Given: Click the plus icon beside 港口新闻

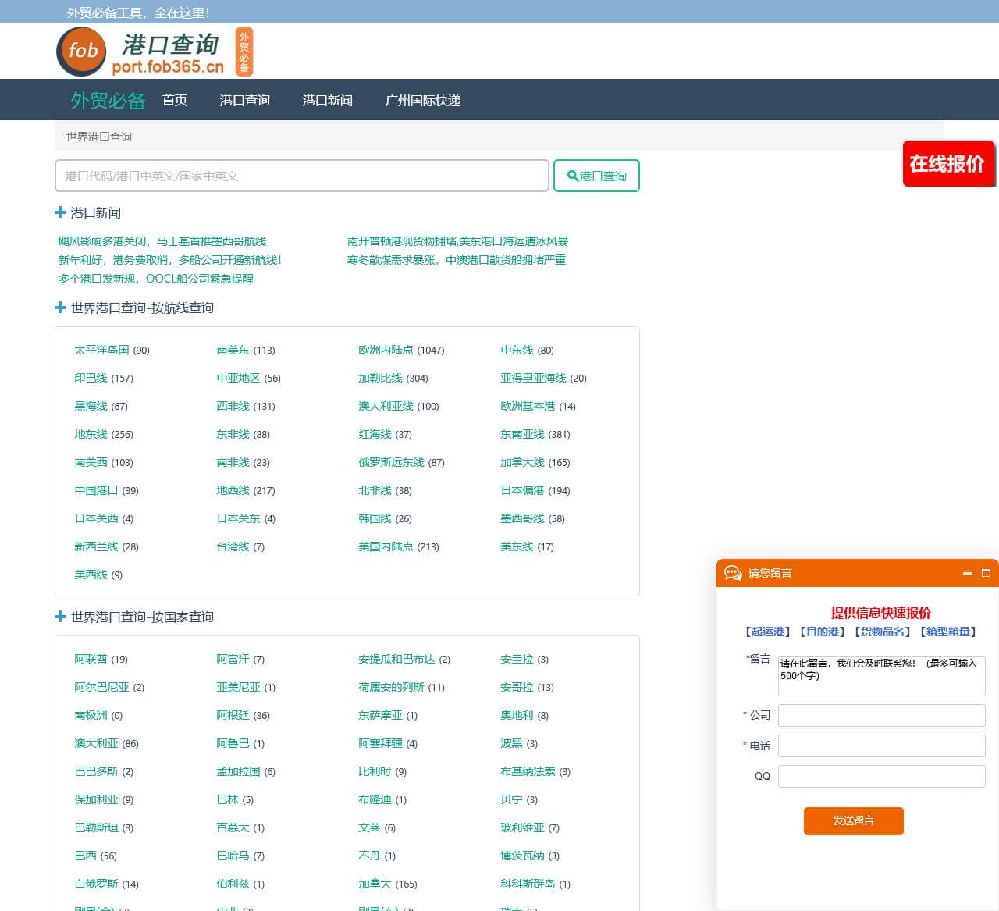Looking at the screenshot, I should click(60, 212).
